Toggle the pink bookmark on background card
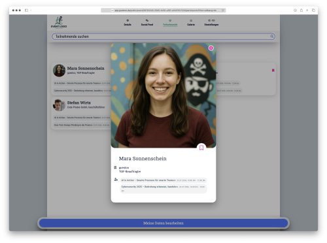 coord(273,71)
